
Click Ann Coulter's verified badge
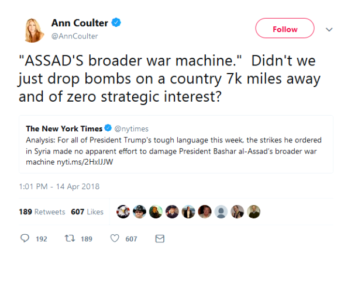click(117, 23)
